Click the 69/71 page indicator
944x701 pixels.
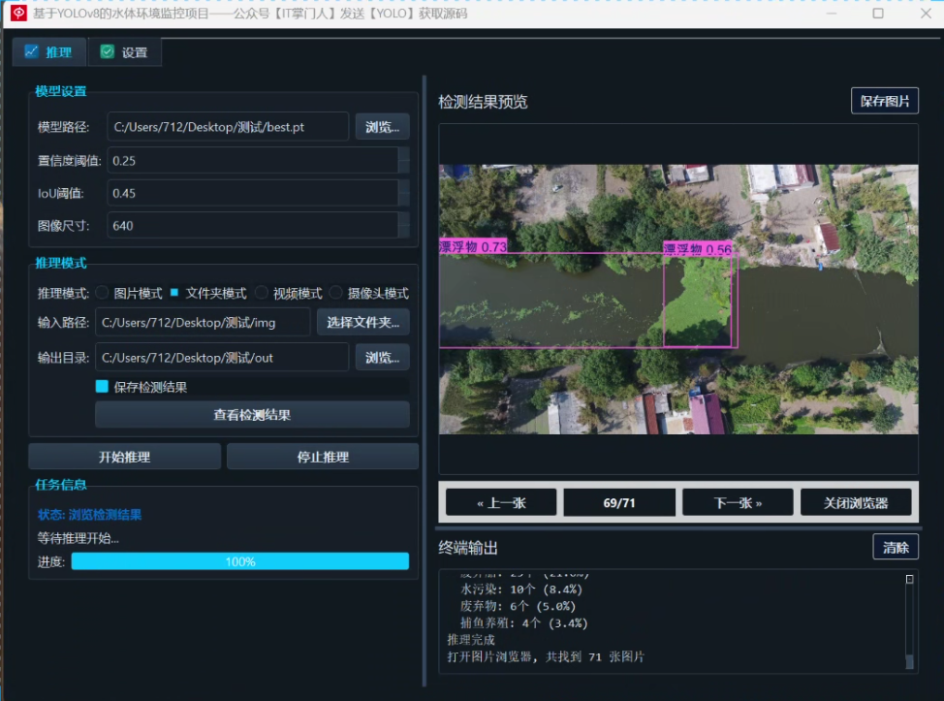coord(619,503)
